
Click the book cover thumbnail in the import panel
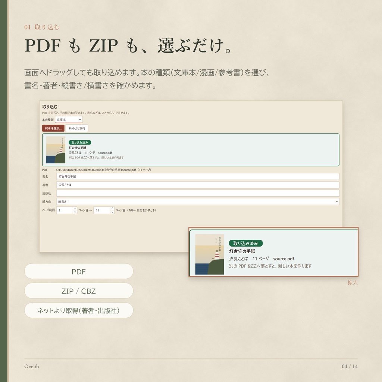(x=56, y=150)
